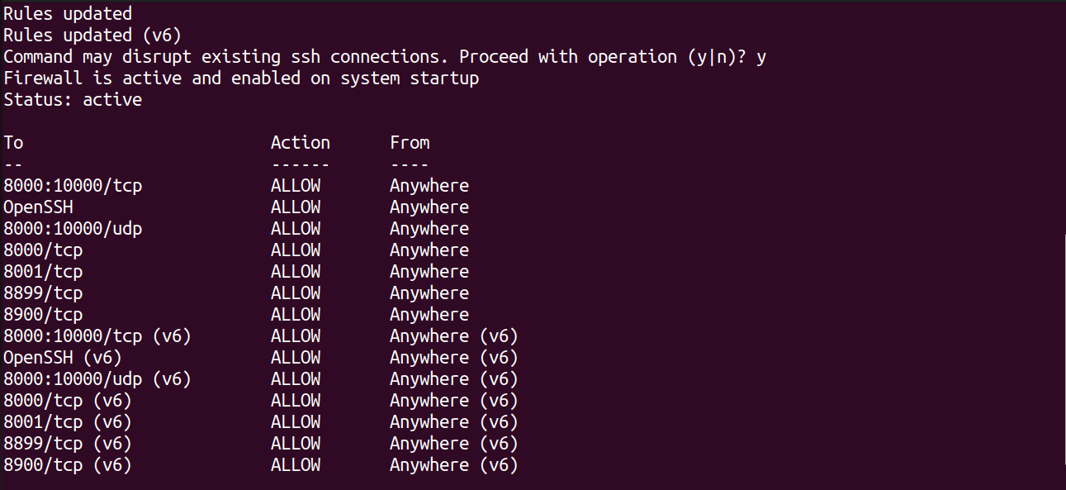Click the '8000:10000/udp (v6)' rule
The width and height of the screenshot is (1066, 490).
[x=97, y=379]
